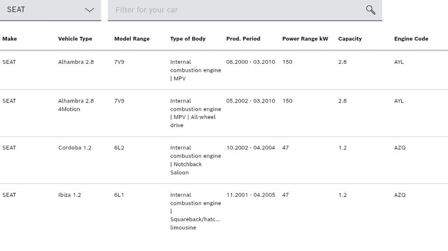
Task: Click the Capacity column header
Action: [350, 39]
